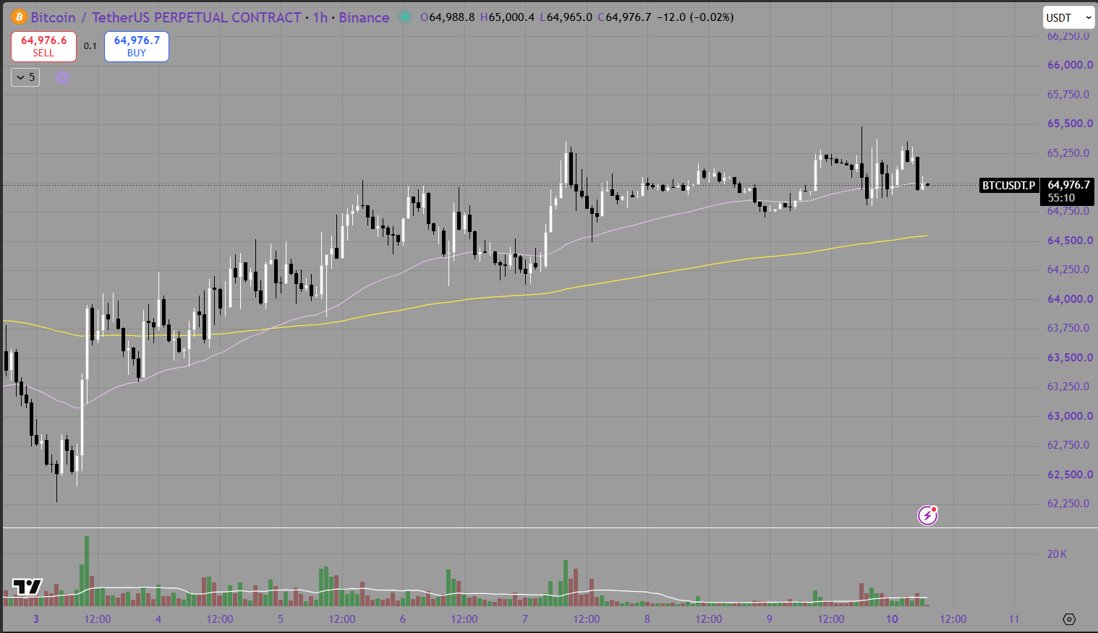Open the USDT currency dropdown

click(1068, 17)
